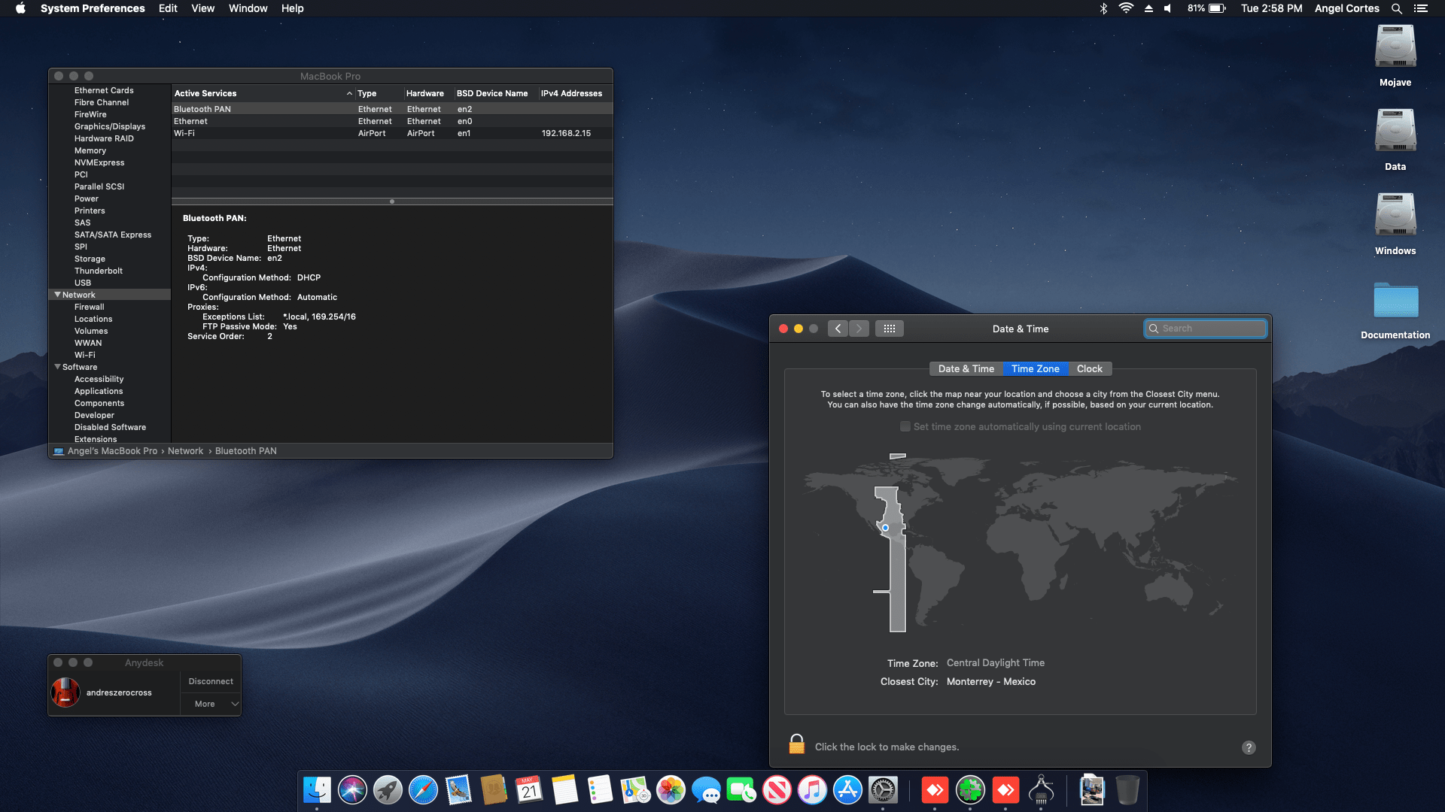
Task: Open Notification Center from menu bar
Action: [x=1421, y=8]
